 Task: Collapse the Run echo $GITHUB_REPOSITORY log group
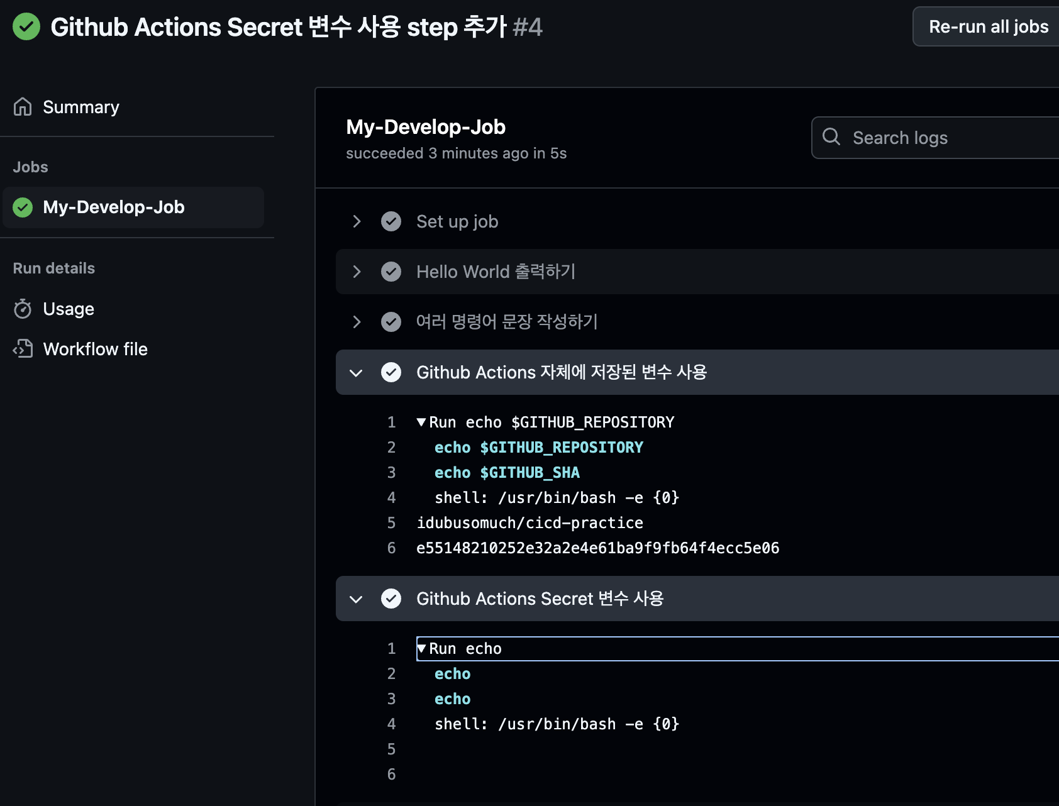[421, 422]
